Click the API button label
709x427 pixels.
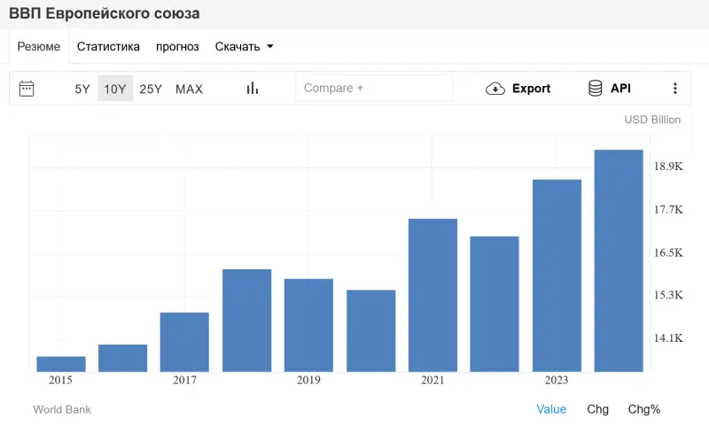click(620, 89)
